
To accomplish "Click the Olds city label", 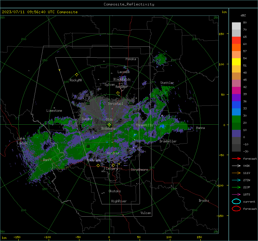I will pyautogui.click(x=109, y=119).
